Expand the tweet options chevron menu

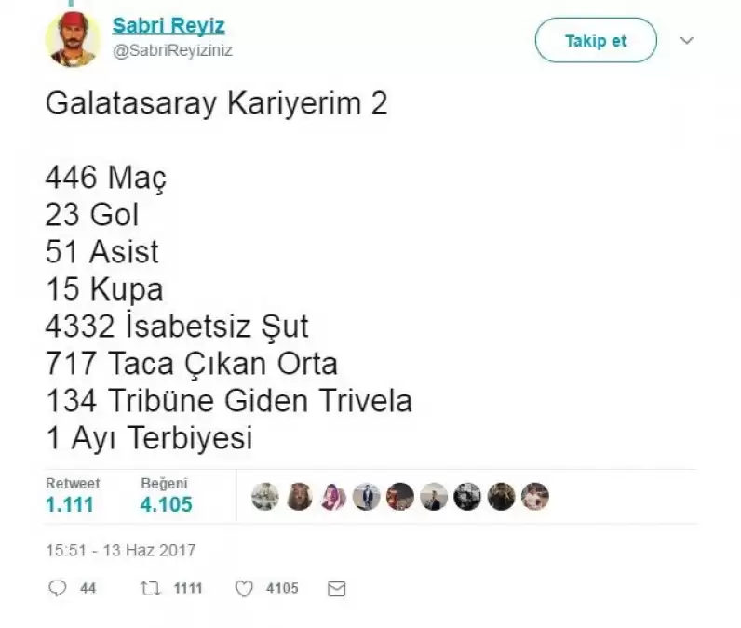(x=687, y=41)
